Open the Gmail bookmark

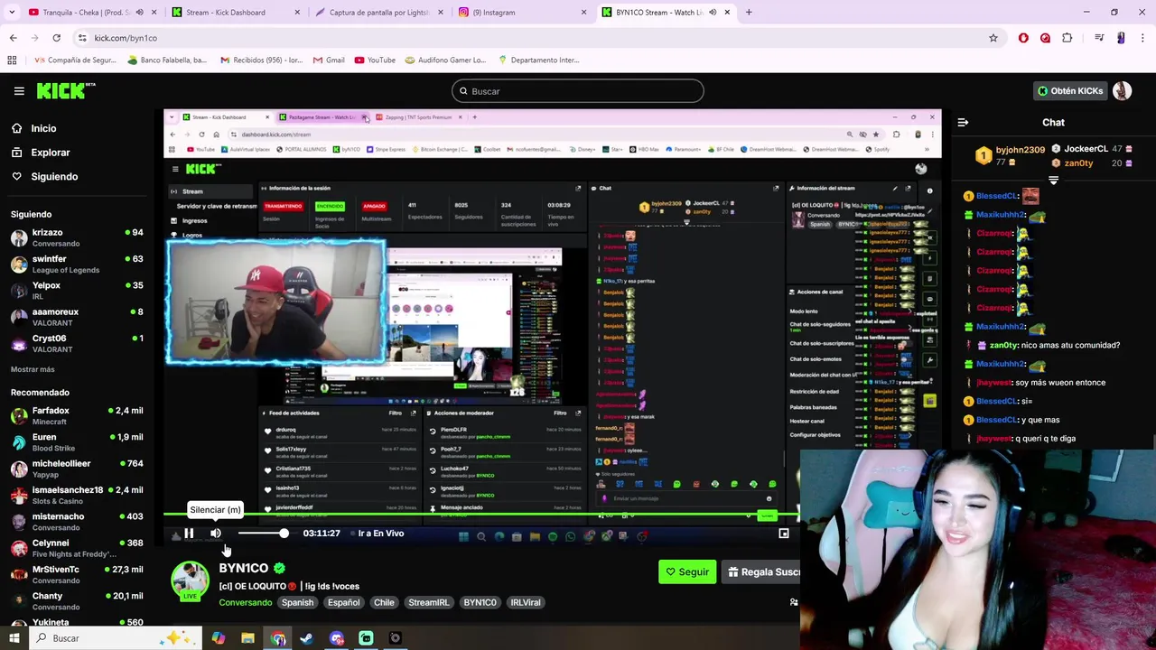coord(328,60)
